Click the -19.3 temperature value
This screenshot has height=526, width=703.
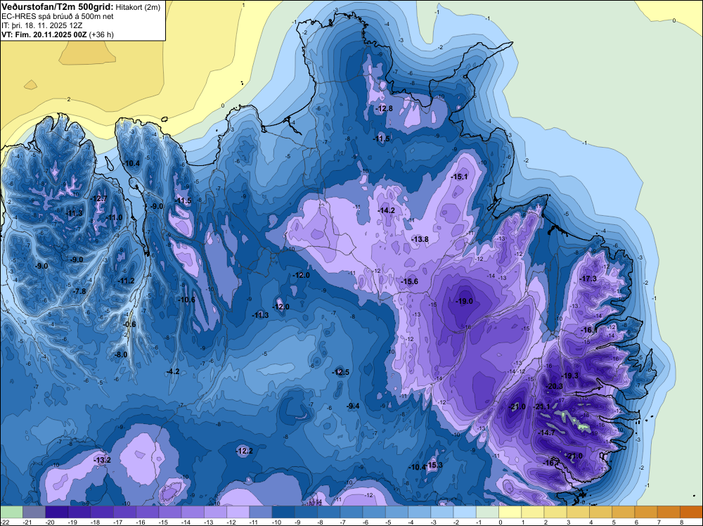[x=570, y=376]
